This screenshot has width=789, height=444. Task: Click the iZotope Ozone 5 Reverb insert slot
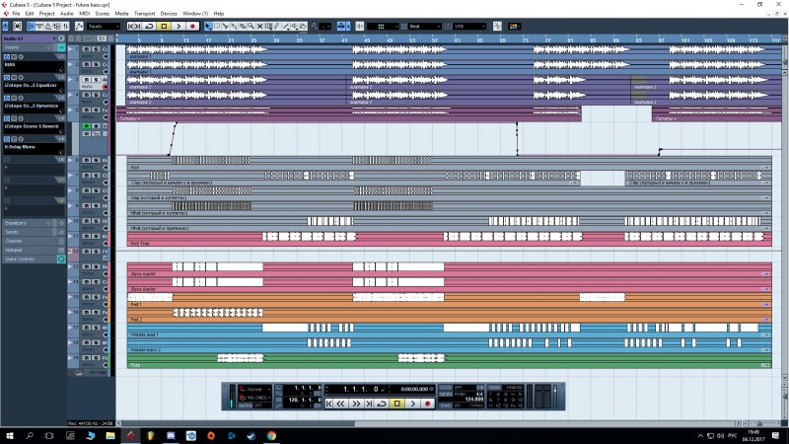pos(33,128)
